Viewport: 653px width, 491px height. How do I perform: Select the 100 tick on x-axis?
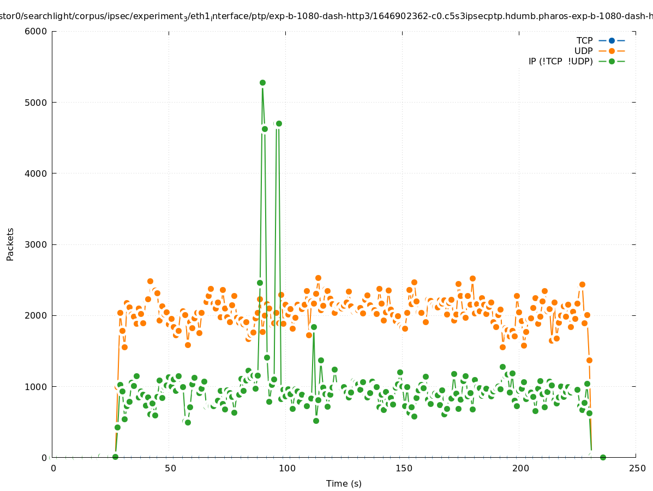(x=286, y=468)
